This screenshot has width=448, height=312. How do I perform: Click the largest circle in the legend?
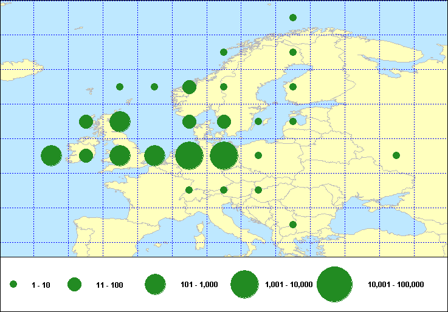click(334, 284)
